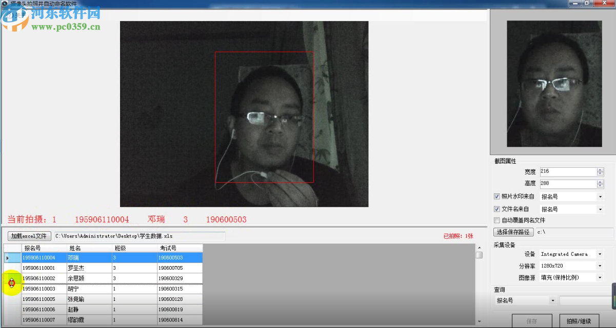Select the exam number 190600814
This screenshot has width=616, height=328.
(180, 320)
